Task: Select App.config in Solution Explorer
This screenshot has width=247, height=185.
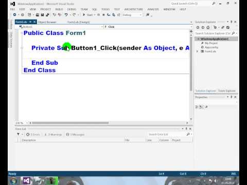Action: (x=211, y=47)
